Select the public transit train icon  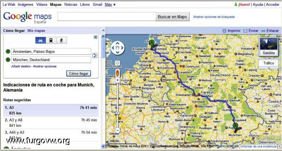click(51, 40)
